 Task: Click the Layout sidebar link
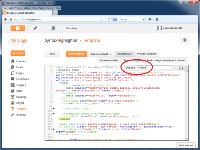tap(20, 103)
